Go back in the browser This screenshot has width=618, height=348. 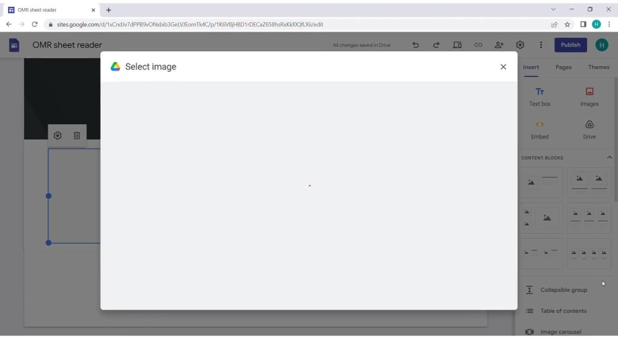tap(9, 25)
